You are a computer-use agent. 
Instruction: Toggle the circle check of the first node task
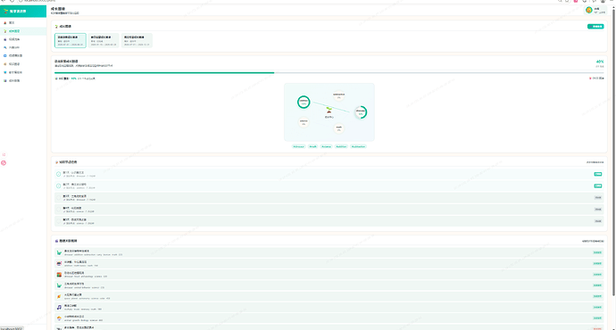click(59, 174)
